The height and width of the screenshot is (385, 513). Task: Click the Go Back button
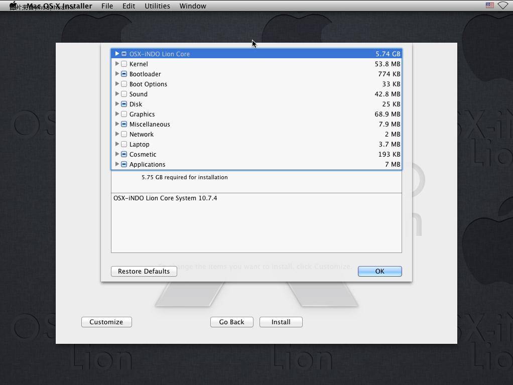pyautogui.click(x=231, y=322)
